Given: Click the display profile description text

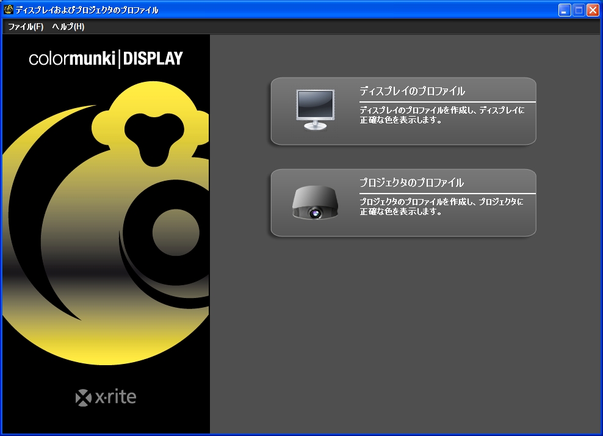Looking at the screenshot, I should point(442,115).
